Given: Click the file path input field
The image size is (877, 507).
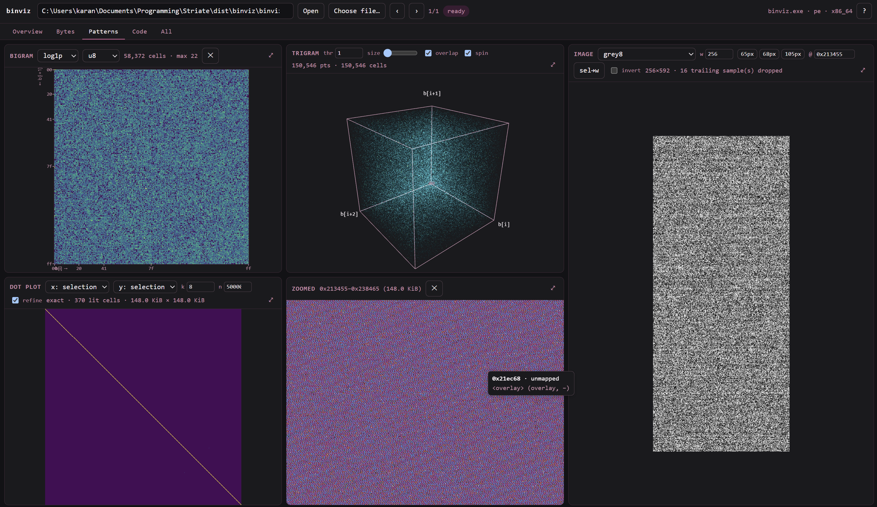Looking at the screenshot, I should tap(165, 11).
